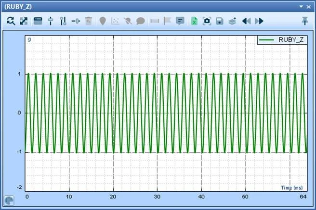The height and width of the screenshot is (210, 316).
Task: Click the scatter points chart icon
Action: click(x=115, y=21)
